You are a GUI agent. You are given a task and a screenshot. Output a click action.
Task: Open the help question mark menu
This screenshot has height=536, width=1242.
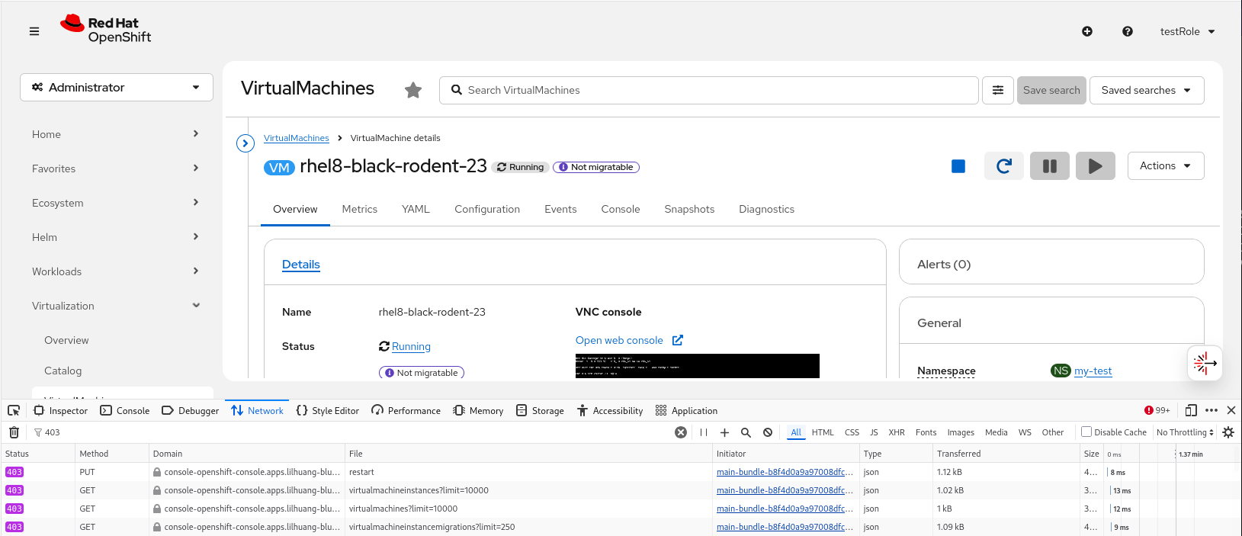coord(1128,31)
